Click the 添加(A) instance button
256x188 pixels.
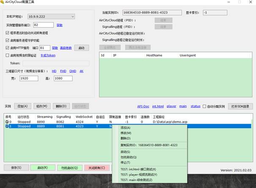22,106
